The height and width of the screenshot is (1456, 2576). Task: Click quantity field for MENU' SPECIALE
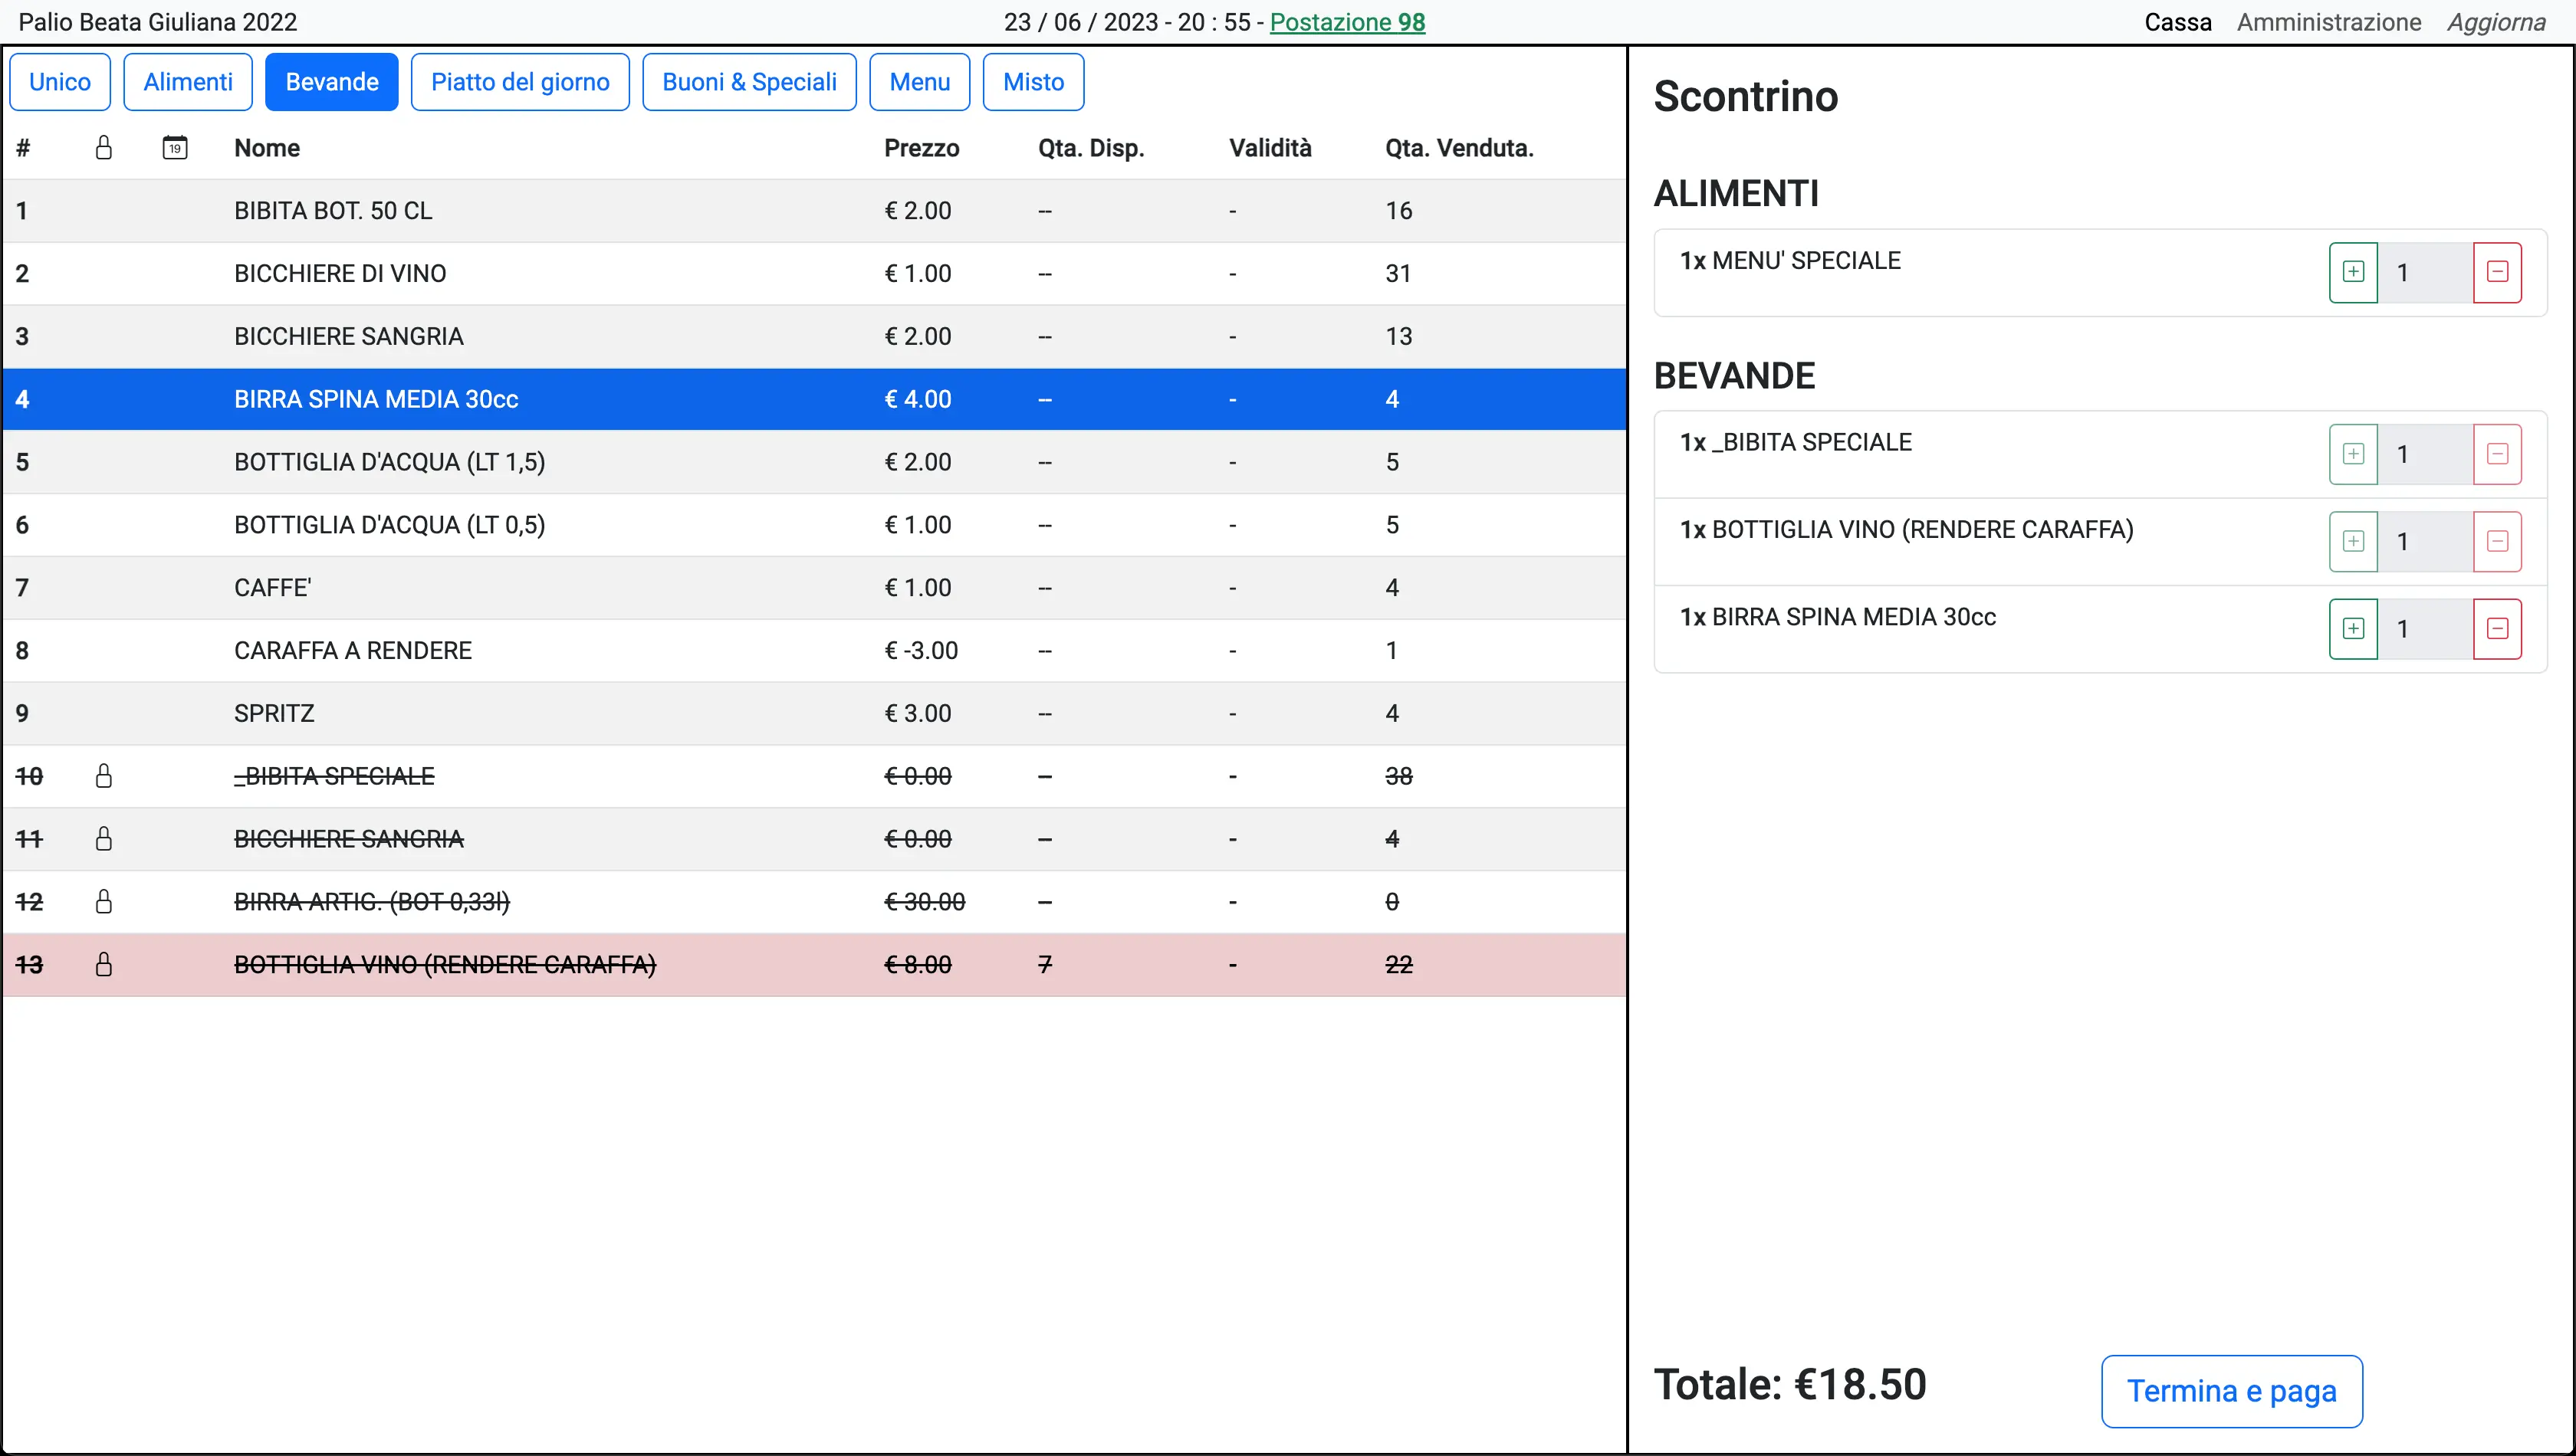2424,272
